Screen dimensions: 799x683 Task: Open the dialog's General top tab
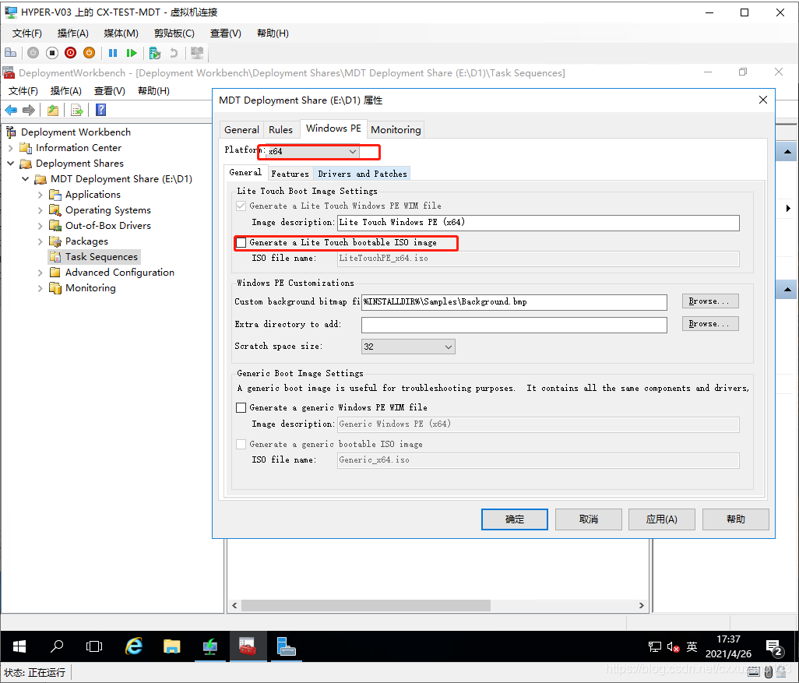[x=241, y=130]
